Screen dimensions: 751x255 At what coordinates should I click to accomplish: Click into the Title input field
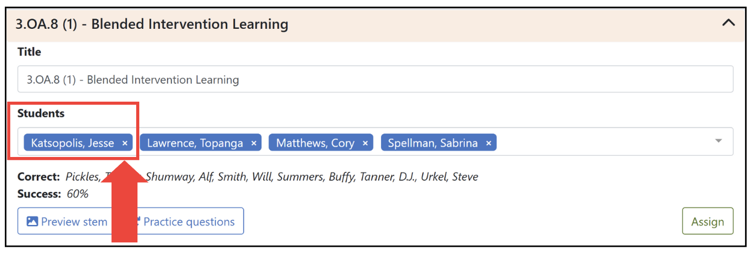pyautogui.click(x=375, y=79)
